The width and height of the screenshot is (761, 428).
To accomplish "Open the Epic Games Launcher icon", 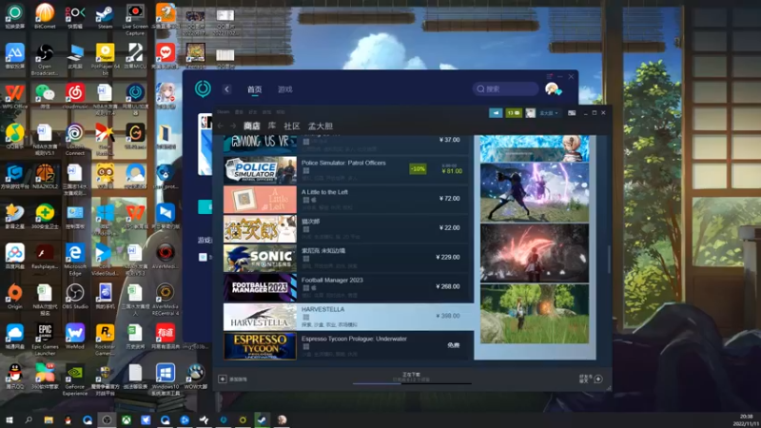I will [x=45, y=340].
